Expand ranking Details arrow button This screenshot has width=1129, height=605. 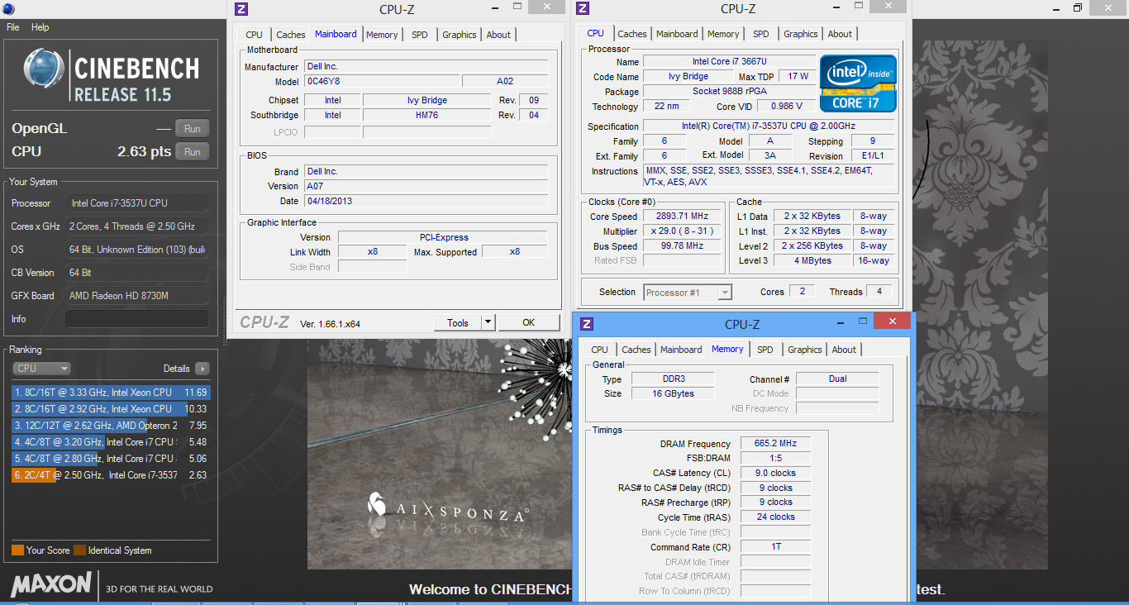(x=202, y=369)
